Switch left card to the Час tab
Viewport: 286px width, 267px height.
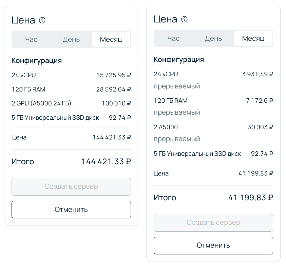(x=31, y=39)
